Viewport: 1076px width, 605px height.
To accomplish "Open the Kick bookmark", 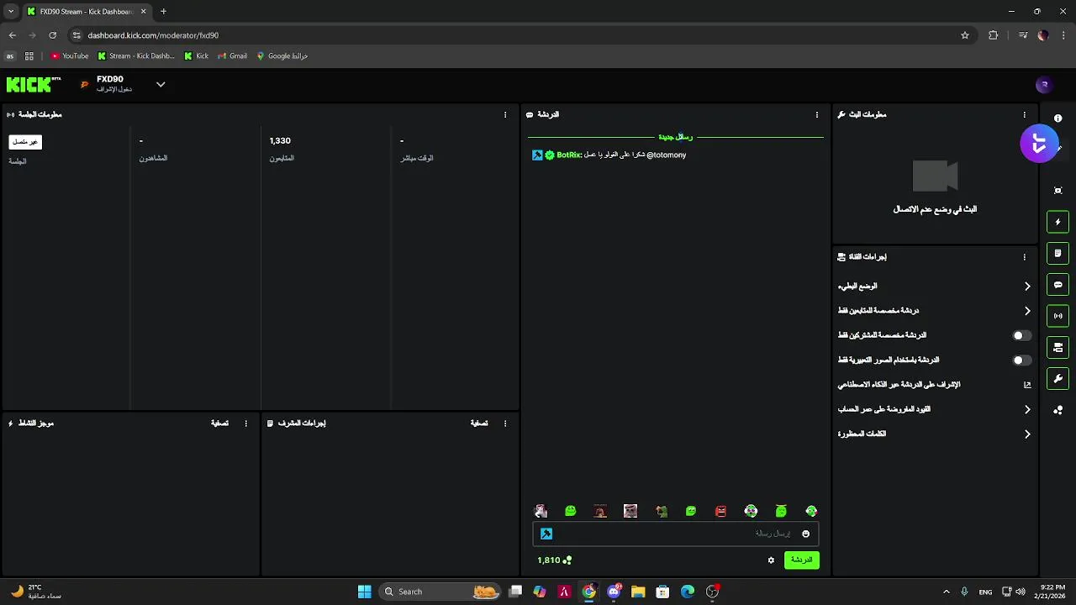I will pyautogui.click(x=197, y=56).
